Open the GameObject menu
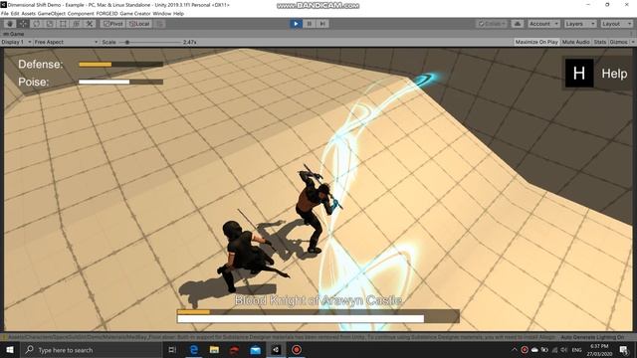The height and width of the screenshot is (358, 637). coord(52,13)
